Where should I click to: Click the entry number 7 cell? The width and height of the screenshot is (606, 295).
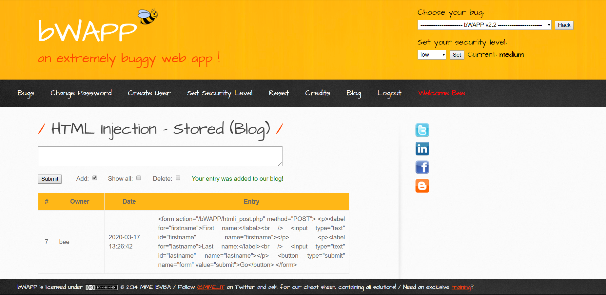(x=47, y=242)
